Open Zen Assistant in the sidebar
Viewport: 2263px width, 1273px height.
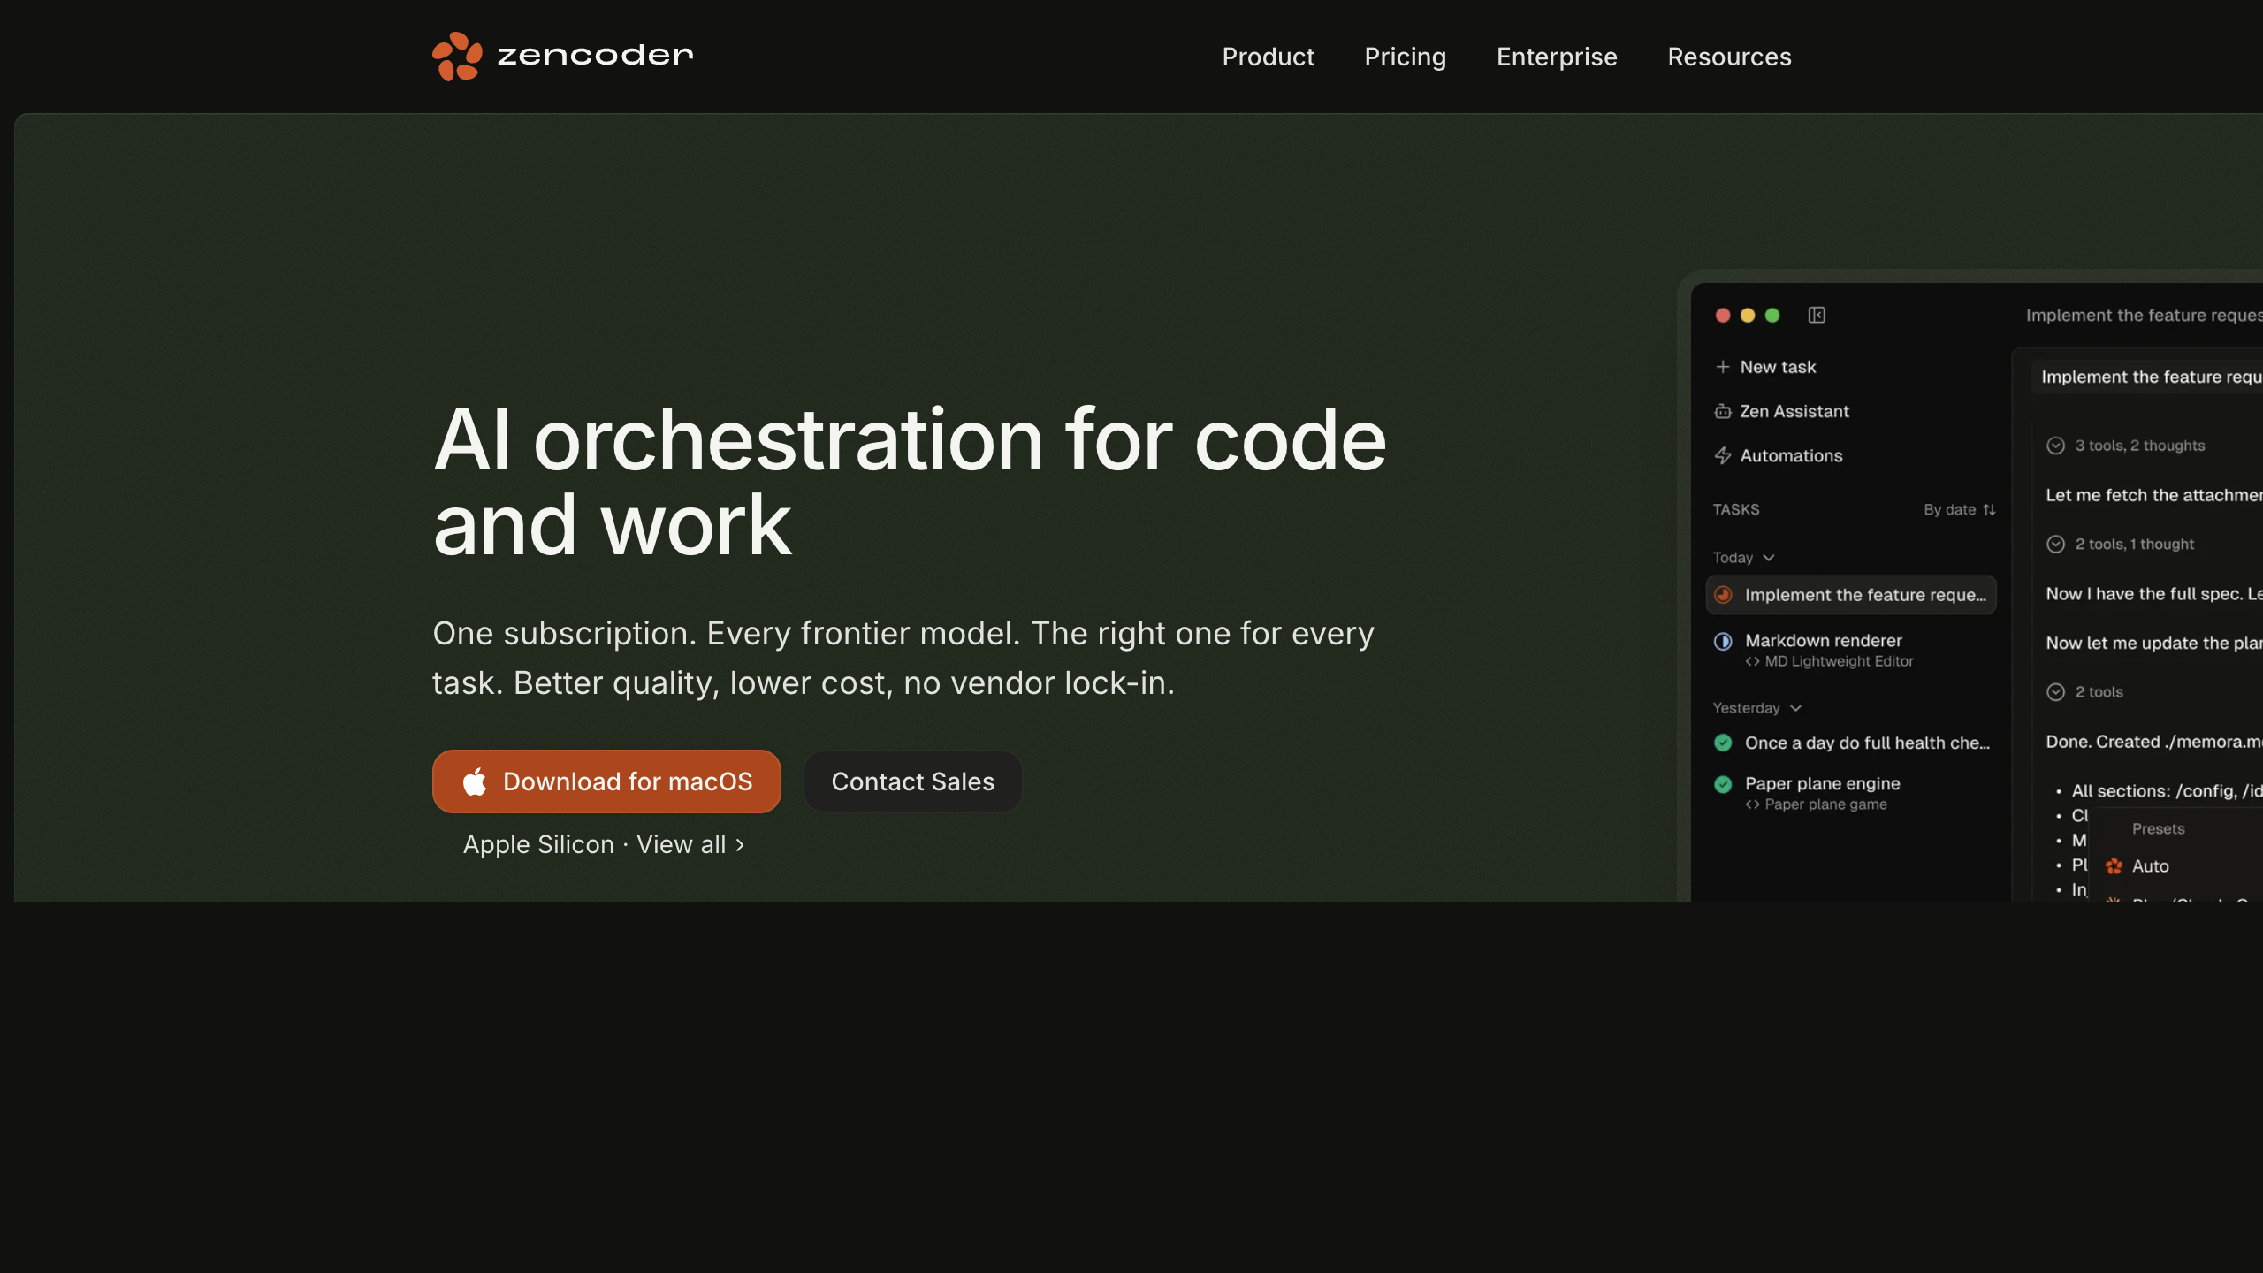(x=1794, y=411)
